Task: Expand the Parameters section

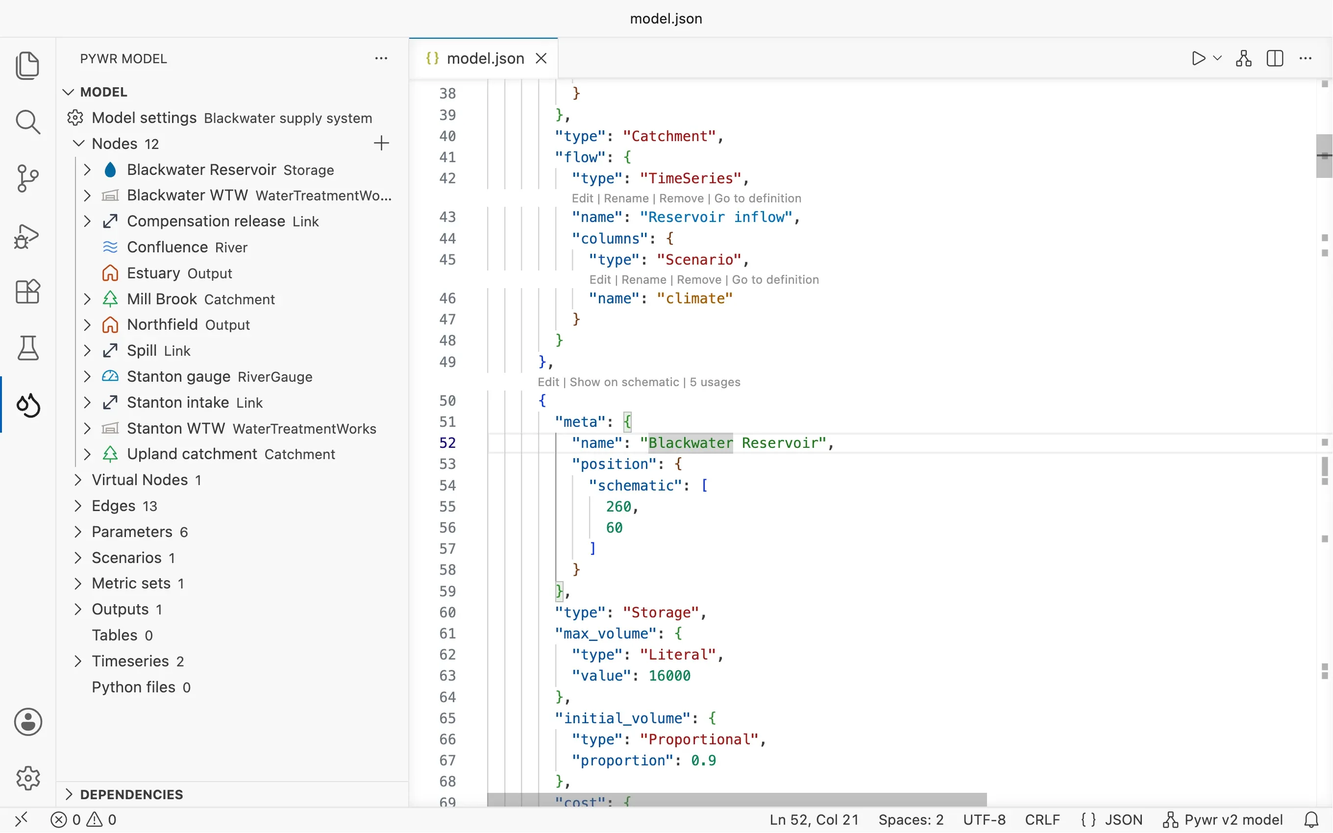Action: pyautogui.click(x=77, y=532)
